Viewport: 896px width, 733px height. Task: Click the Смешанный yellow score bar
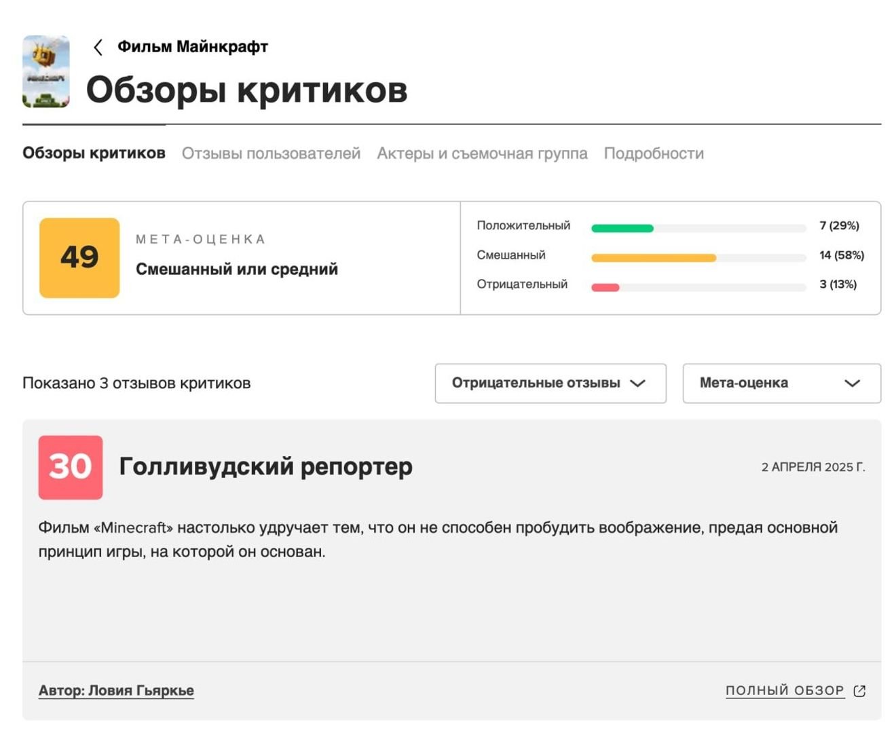(654, 258)
